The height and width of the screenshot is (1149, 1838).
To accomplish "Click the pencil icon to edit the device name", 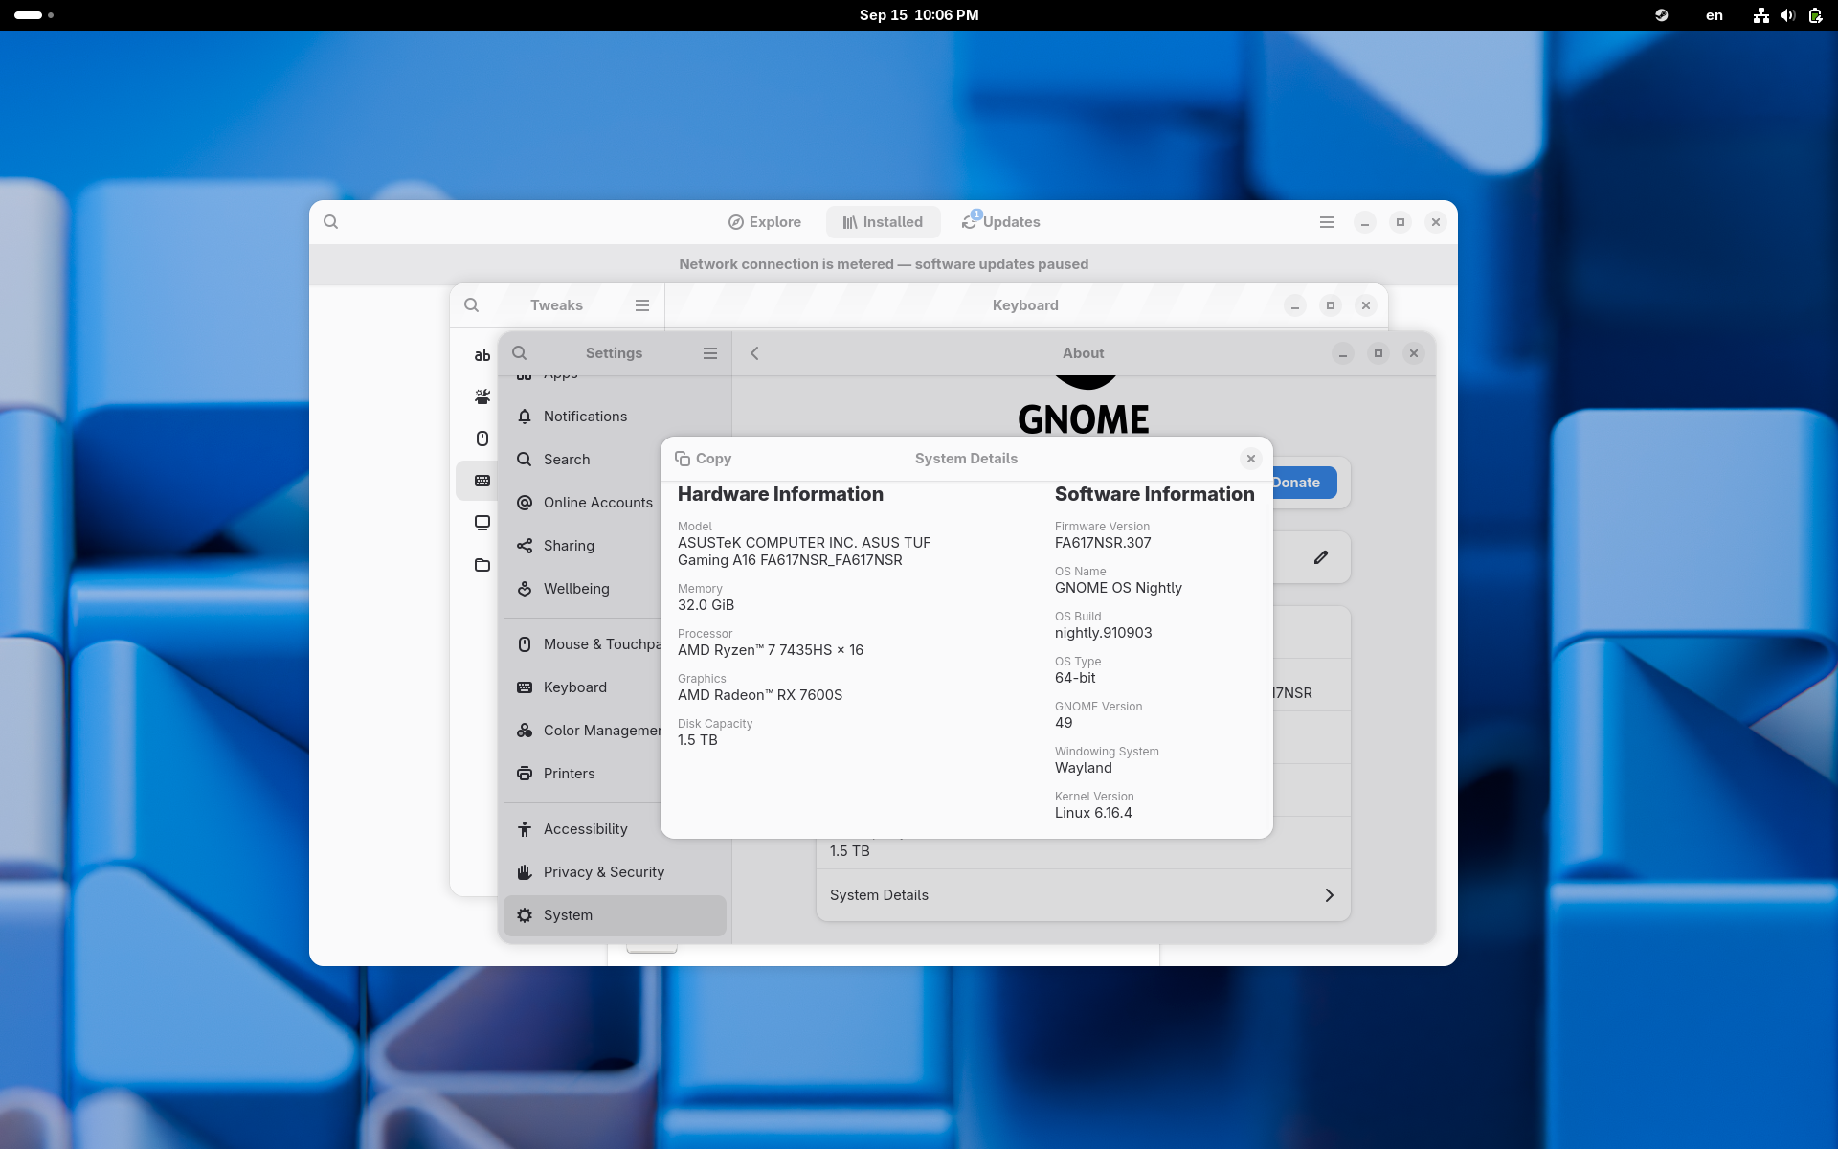I will 1321,557.
